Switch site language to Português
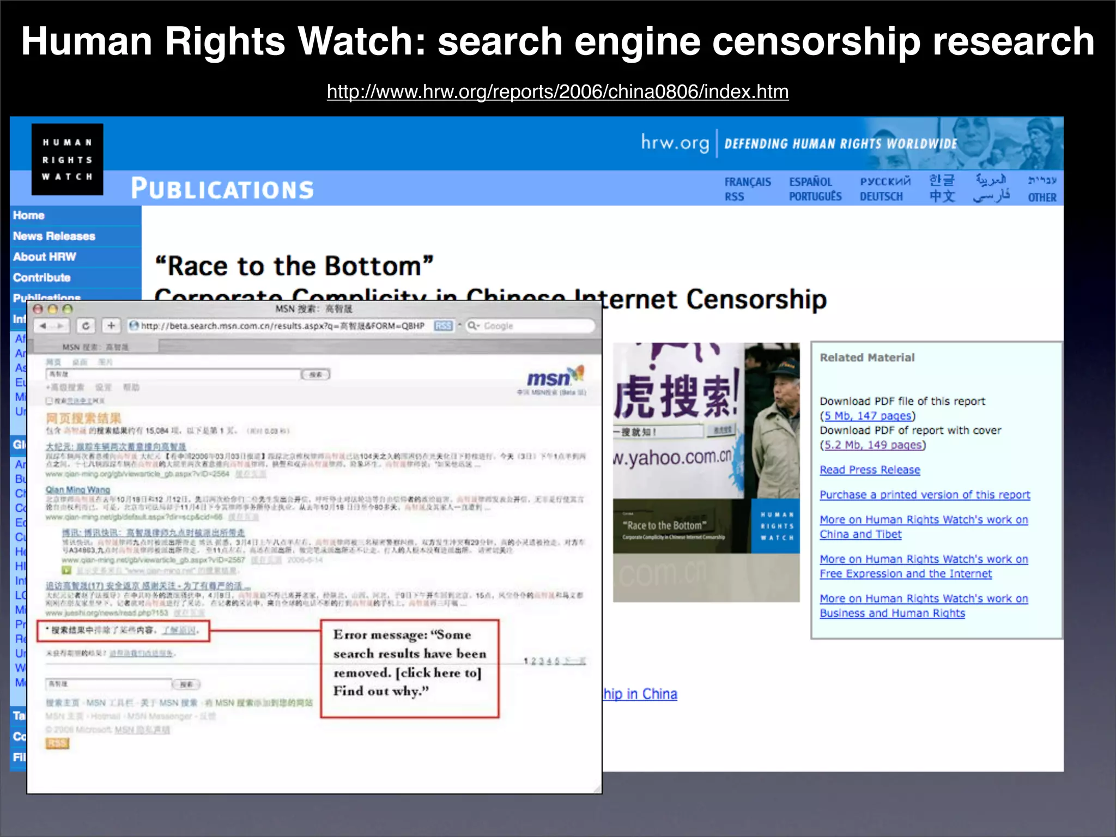This screenshot has width=1116, height=837. point(815,197)
